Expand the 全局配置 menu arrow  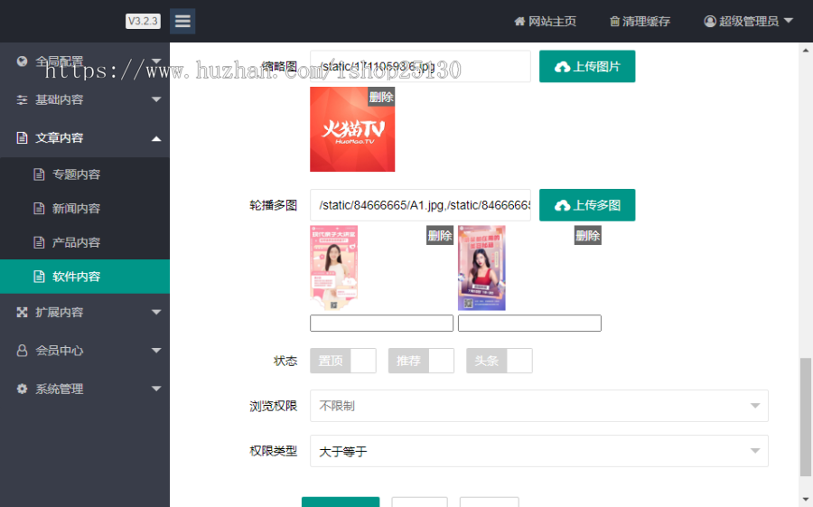point(156,61)
